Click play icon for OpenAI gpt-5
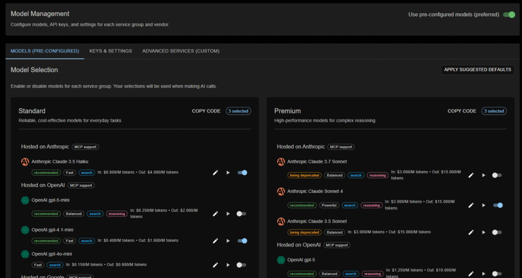Screen dimensions: 522x278 pyautogui.click(x=484, y=274)
